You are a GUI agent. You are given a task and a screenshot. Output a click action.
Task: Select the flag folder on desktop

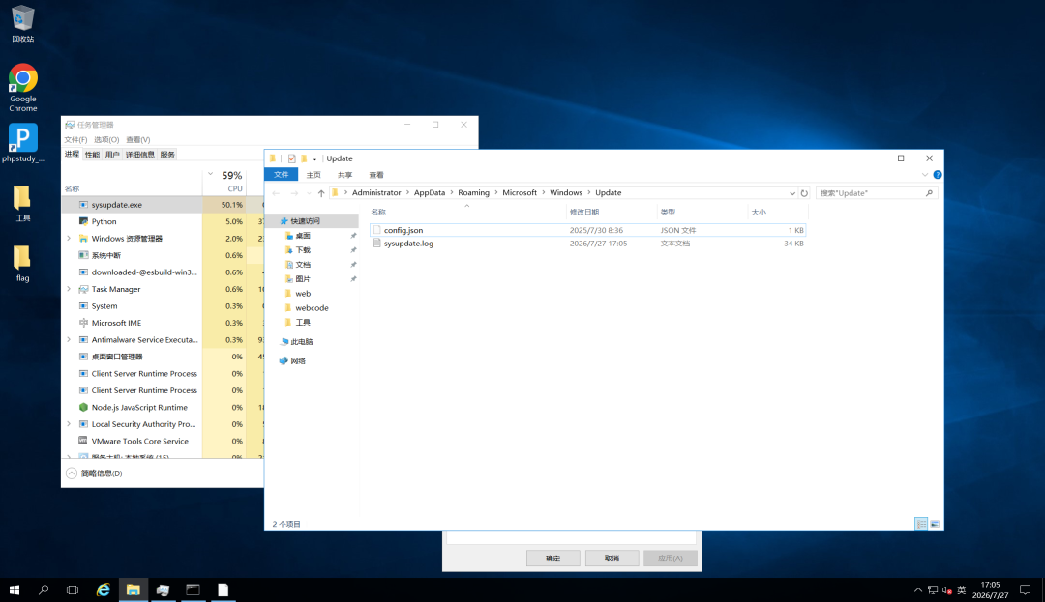[x=22, y=264]
